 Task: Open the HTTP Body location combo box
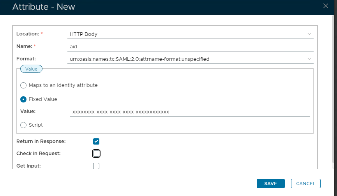coord(187,34)
